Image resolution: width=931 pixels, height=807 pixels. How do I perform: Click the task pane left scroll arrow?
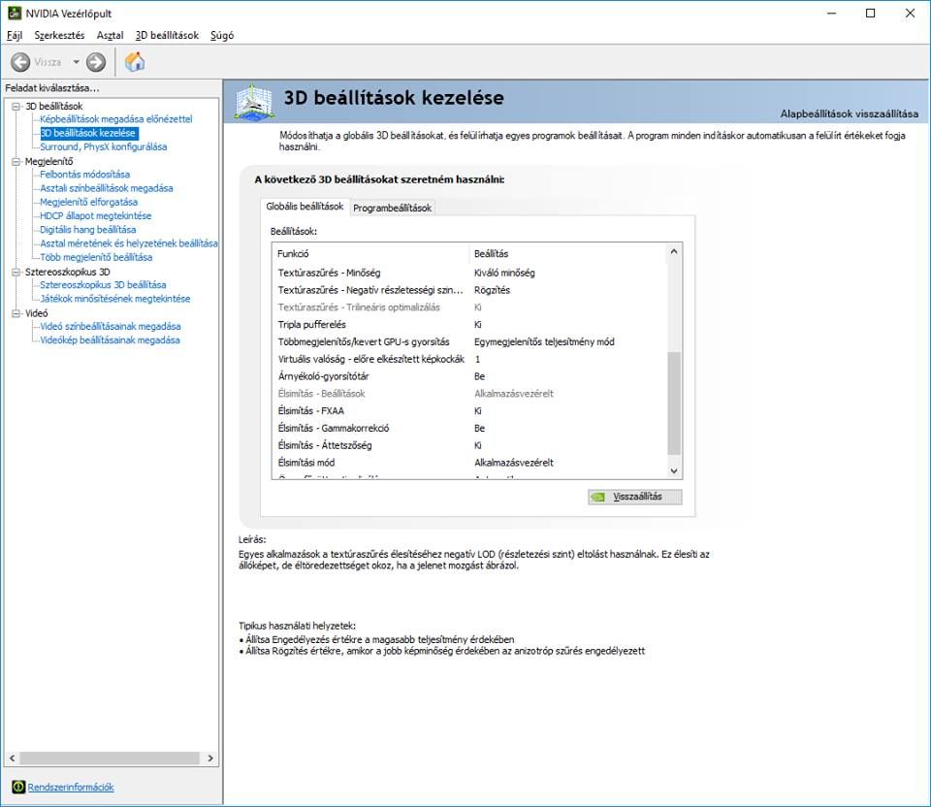[12, 759]
